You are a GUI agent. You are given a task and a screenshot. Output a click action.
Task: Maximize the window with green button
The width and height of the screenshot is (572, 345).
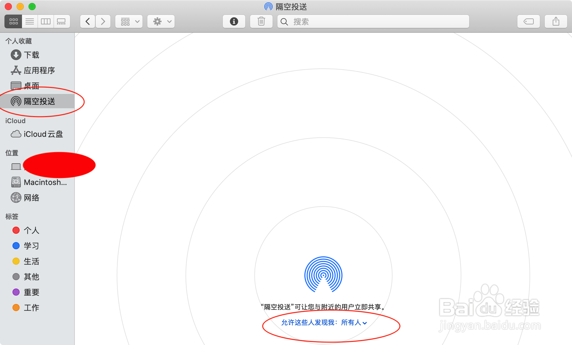click(x=32, y=7)
